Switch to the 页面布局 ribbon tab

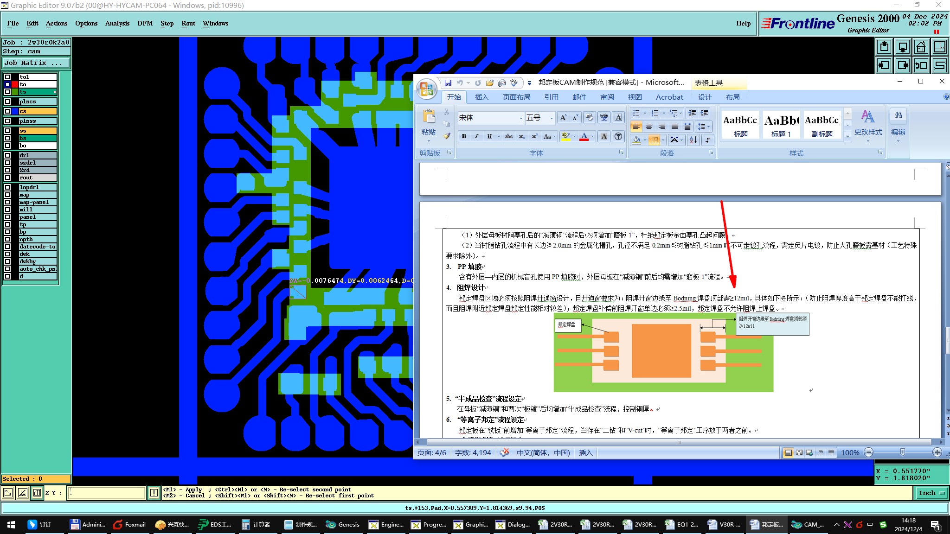pos(516,97)
